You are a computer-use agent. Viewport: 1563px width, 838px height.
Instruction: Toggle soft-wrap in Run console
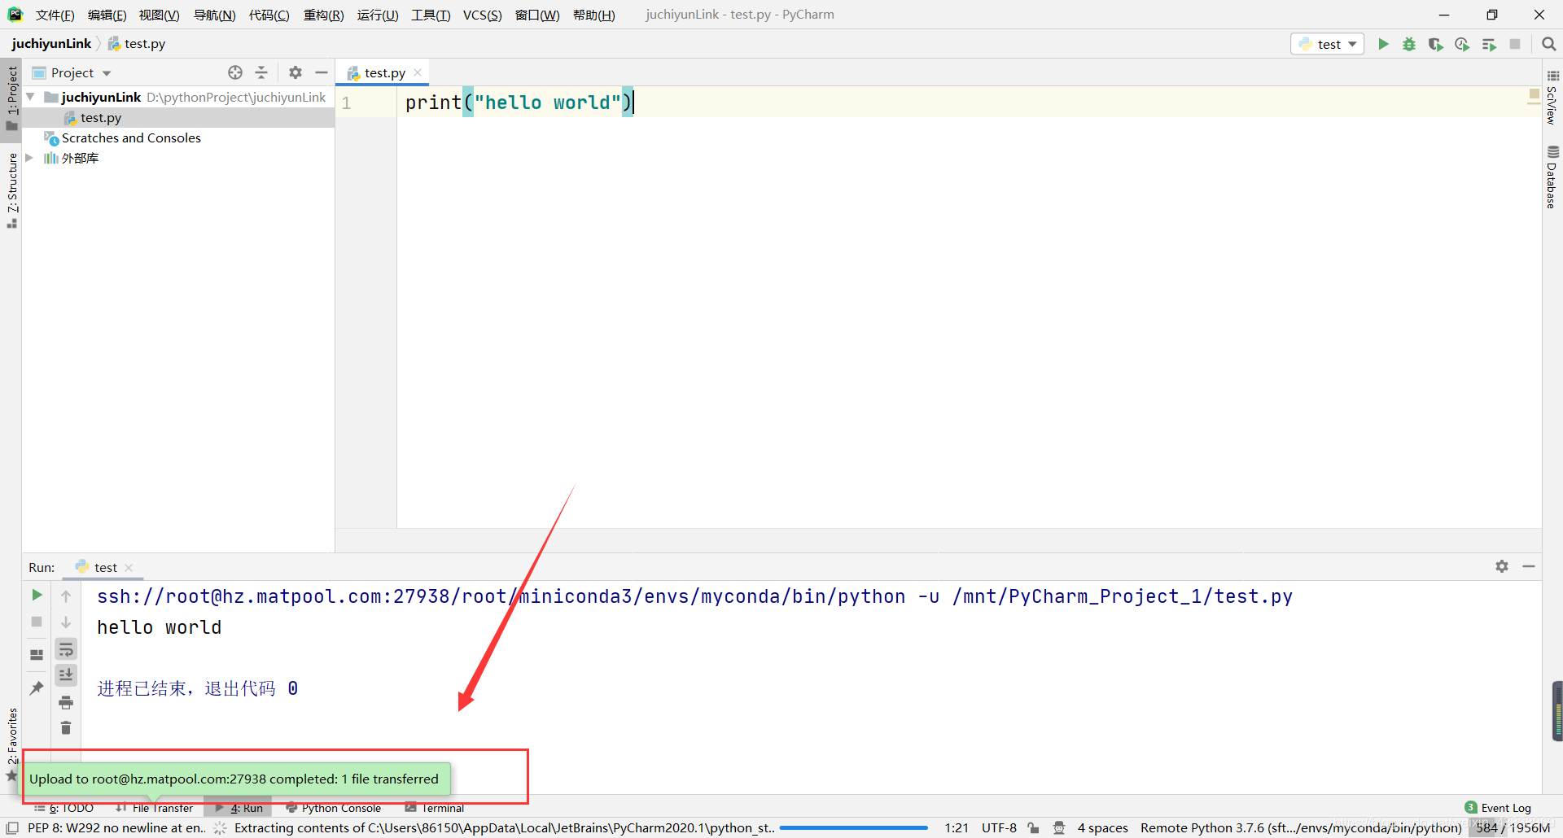pyautogui.click(x=66, y=649)
